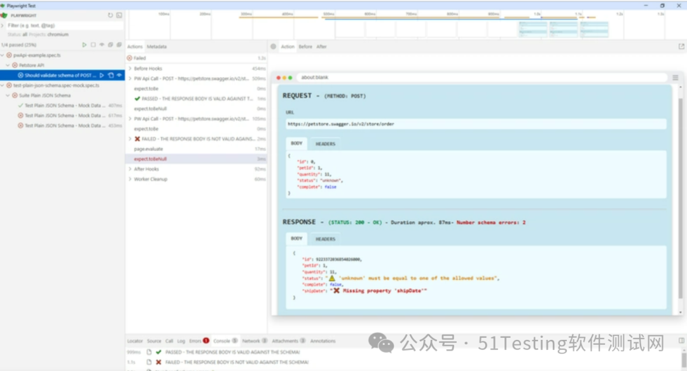Collapse the Petstore API suite
Viewport: 687px width, 371px height.
click(x=8, y=66)
